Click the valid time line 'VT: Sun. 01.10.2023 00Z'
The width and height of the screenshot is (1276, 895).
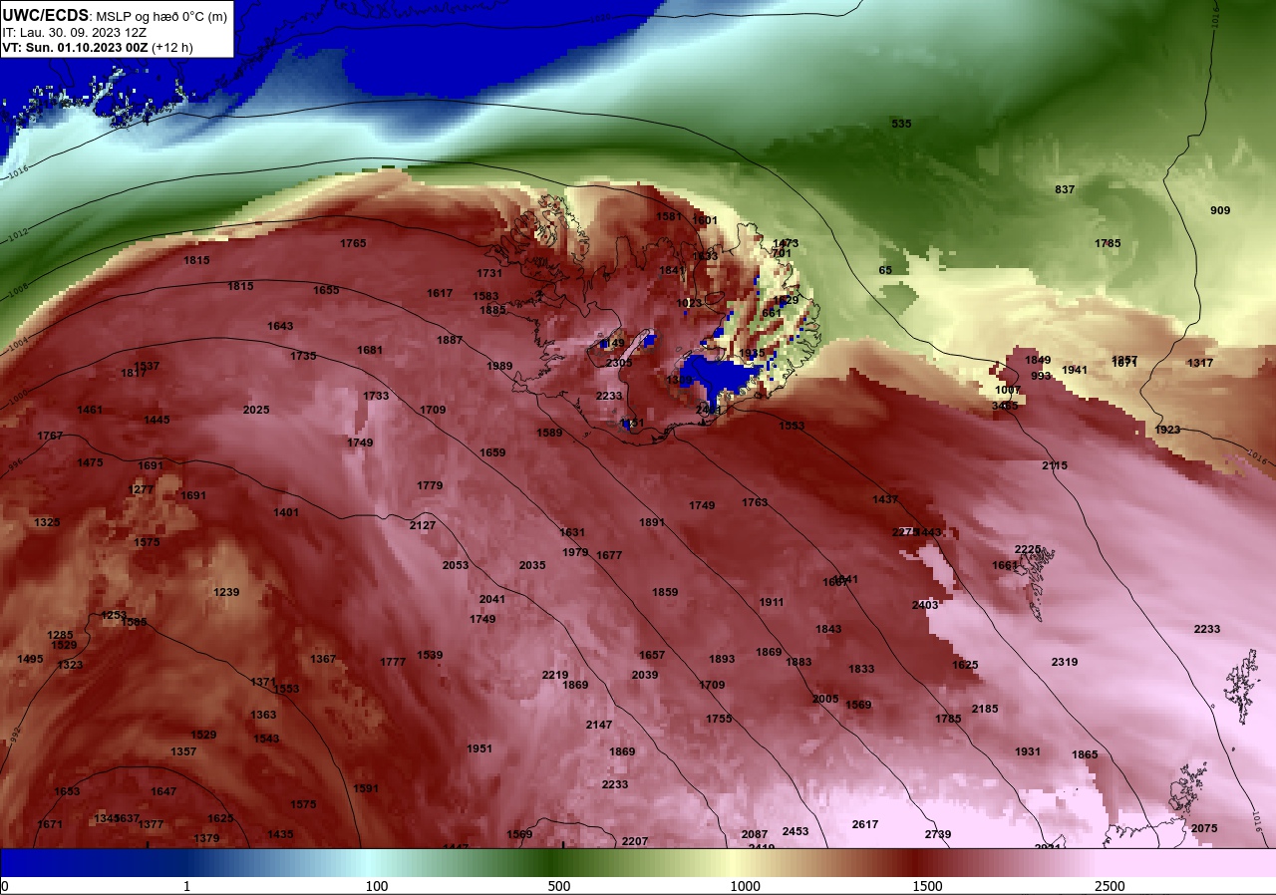(x=75, y=47)
